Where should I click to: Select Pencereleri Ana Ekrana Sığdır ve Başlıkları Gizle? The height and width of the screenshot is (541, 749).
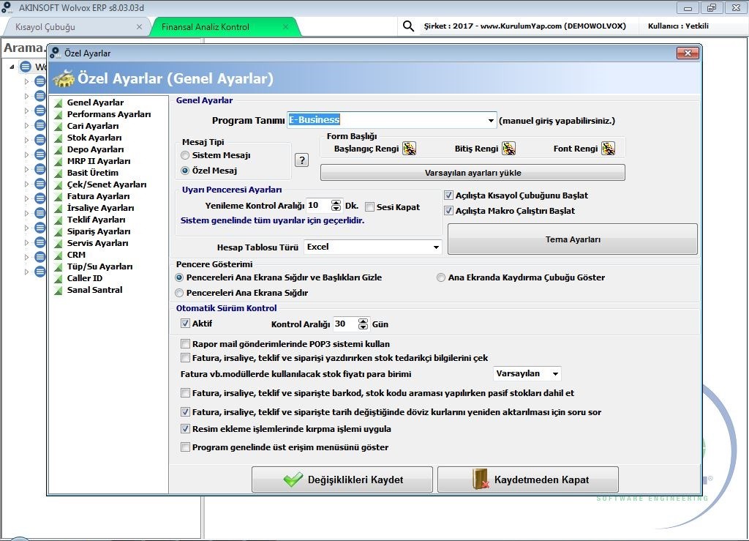click(x=179, y=277)
